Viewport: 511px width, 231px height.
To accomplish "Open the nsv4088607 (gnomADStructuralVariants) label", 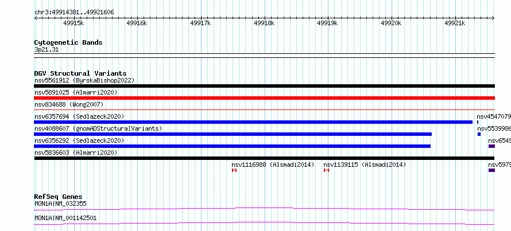I will [98, 128].
